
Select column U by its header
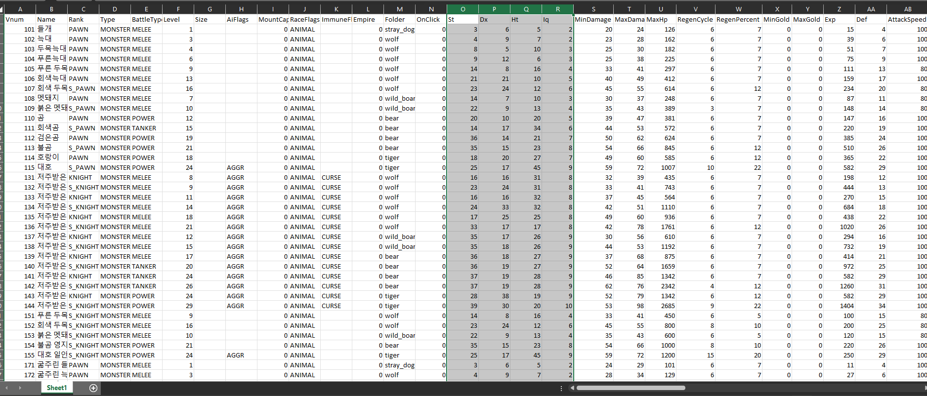coord(661,9)
